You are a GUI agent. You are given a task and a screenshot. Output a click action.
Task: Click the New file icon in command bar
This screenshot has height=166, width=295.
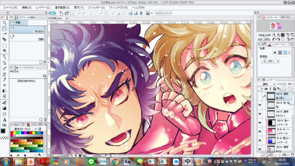pyautogui.click(x=61, y=13)
